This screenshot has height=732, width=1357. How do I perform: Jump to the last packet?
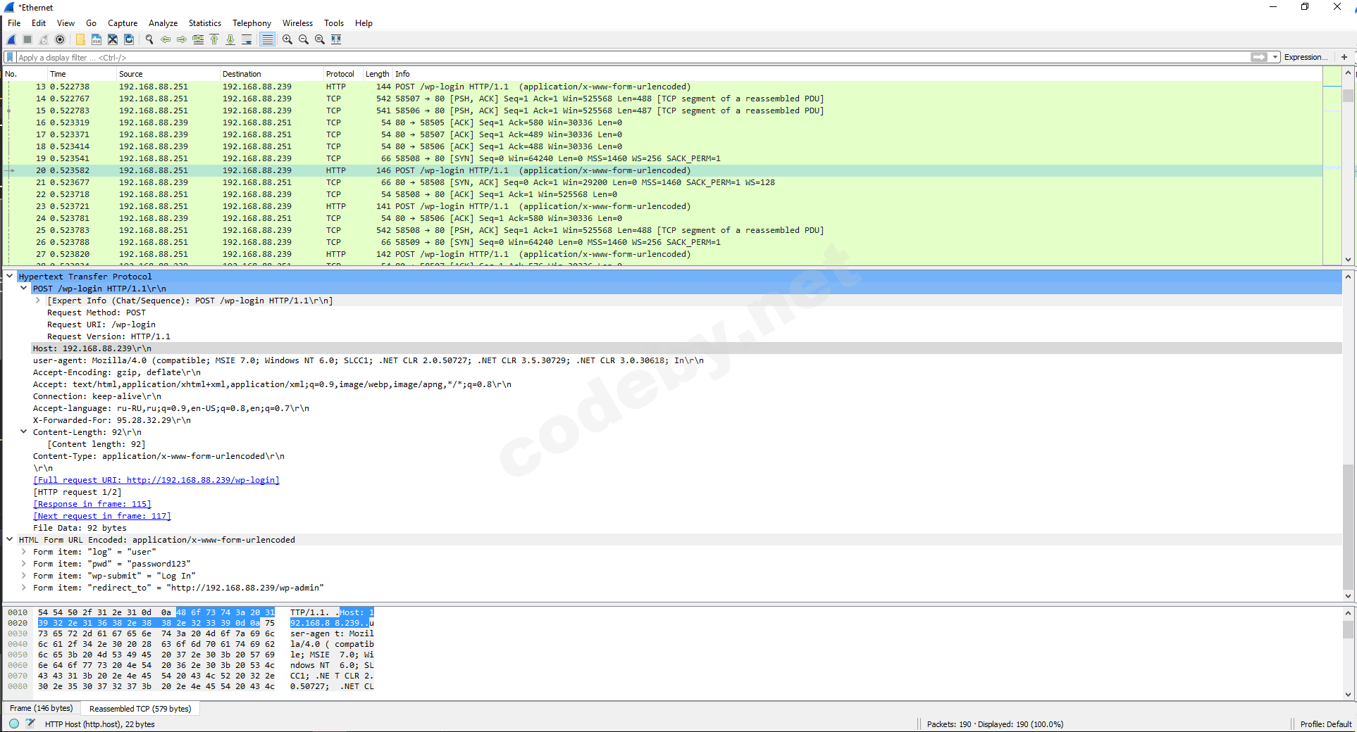[x=230, y=39]
